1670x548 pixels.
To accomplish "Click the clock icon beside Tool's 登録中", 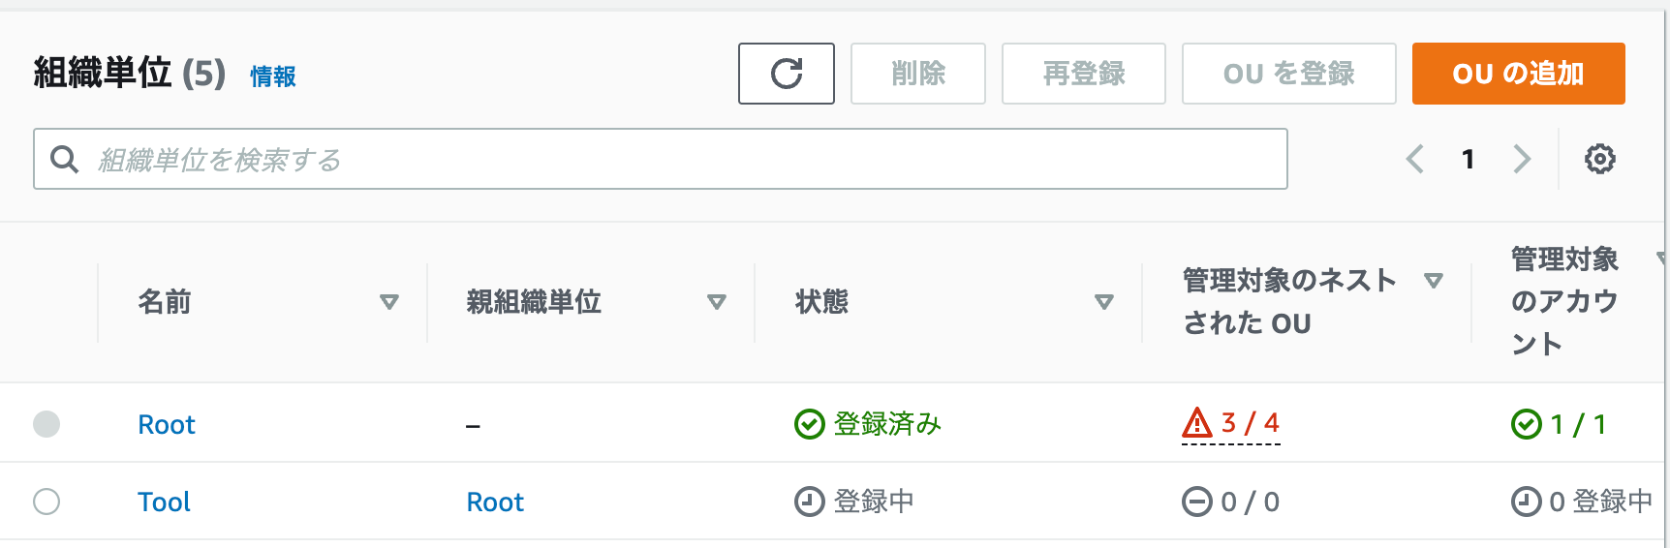I will (809, 502).
